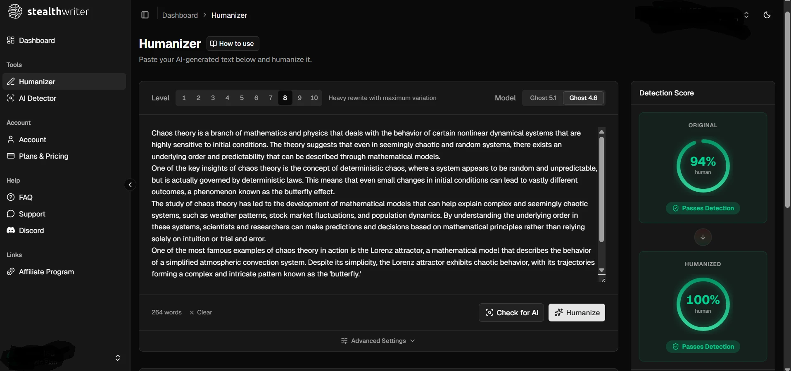Viewport: 791px width, 371px height.
Task: Click the stealthwriter brain logo icon
Action: pyautogui.click(x=15, y=11)
